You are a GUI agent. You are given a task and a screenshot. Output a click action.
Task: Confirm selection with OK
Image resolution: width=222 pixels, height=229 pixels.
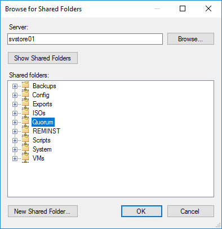click(x=141, y=211)
